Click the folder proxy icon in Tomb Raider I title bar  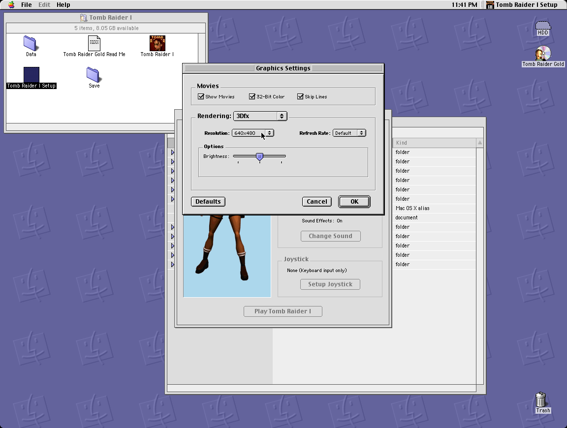[84, 17]
